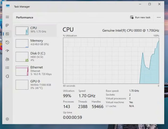Screen dimensions: 168x129
Task: Click the Sockets label
Action: tap(110, 95)
